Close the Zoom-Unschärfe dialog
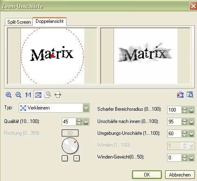Screen dimensions: 197x181 pos(193,6)
